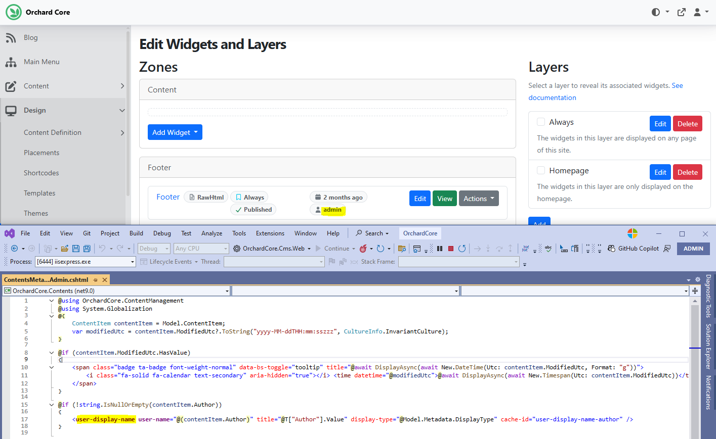Image resolution: width=716 pixels, height=439 pixels.
Task: Click the Main Menu sitemap icon
Action: (x=11, y=62)
